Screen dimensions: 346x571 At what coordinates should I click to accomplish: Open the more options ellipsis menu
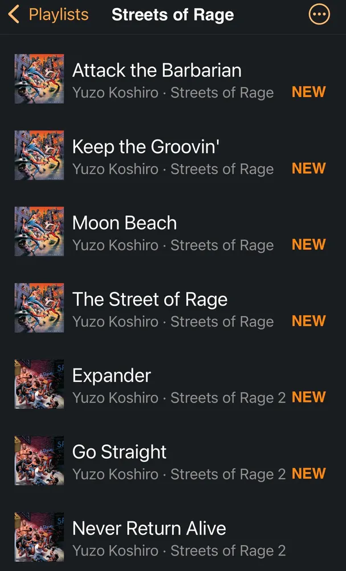[319, 14]
